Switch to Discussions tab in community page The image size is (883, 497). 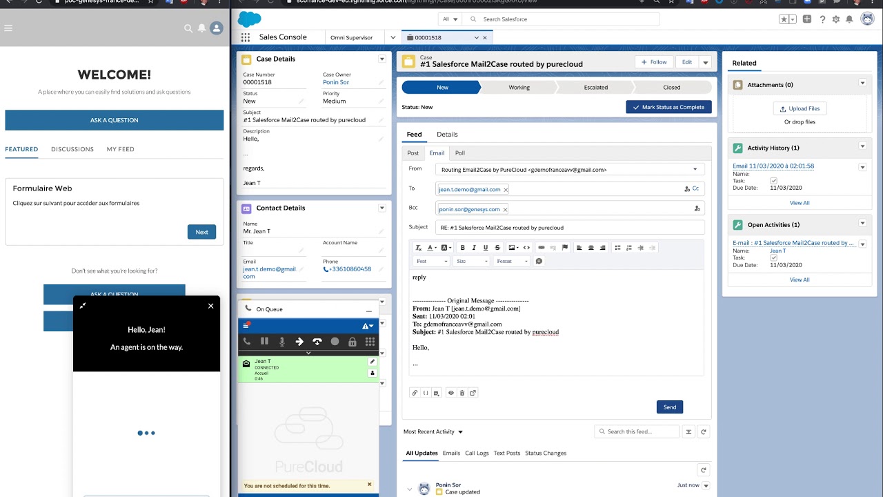click(x=72, y=149)
